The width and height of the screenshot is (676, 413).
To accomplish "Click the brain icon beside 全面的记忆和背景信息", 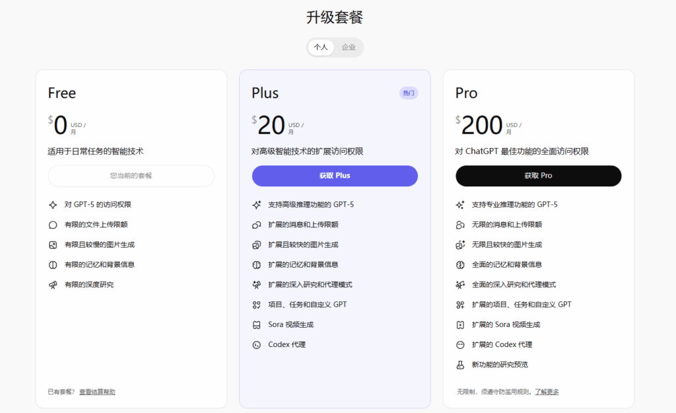I will click(x=460, y=265).
